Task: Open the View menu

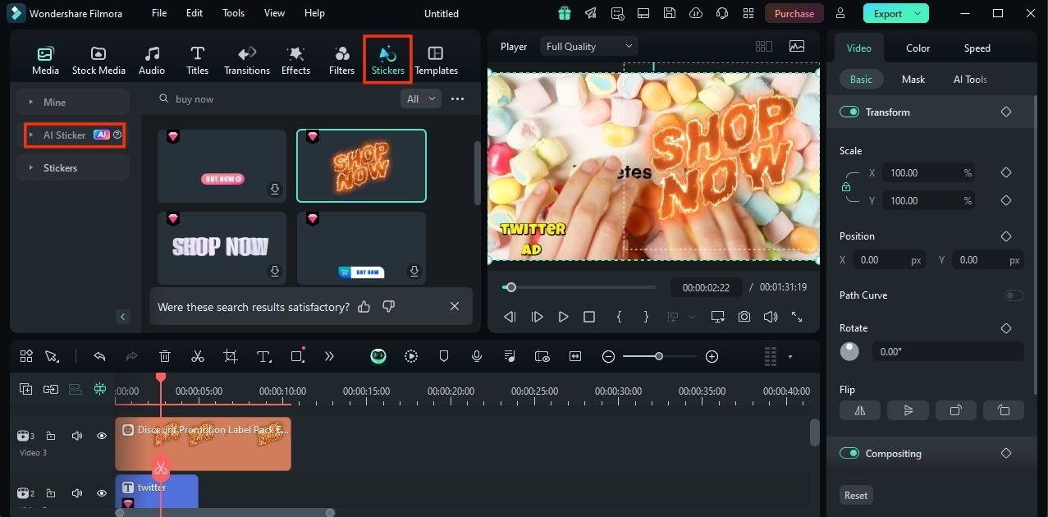Action: (x=274, y=13)
